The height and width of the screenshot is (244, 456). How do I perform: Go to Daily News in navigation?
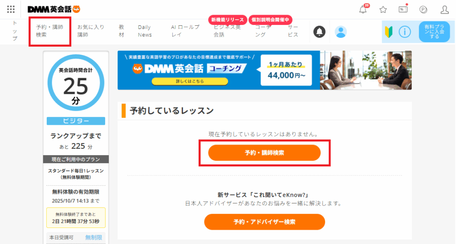click(x=145, y=31)
